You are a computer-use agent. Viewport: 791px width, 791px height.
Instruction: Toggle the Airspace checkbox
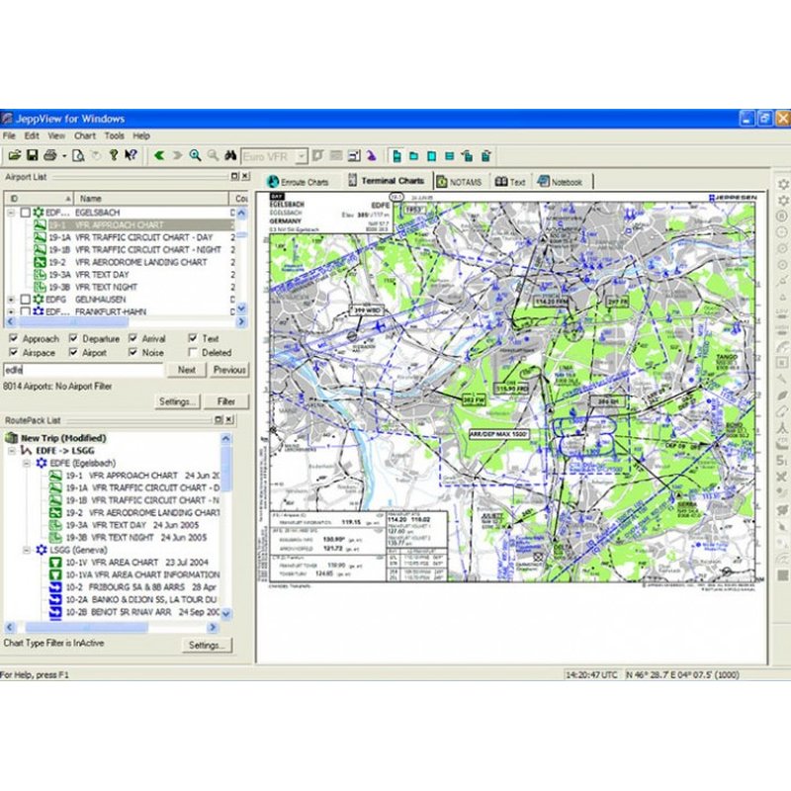[14, 352]
